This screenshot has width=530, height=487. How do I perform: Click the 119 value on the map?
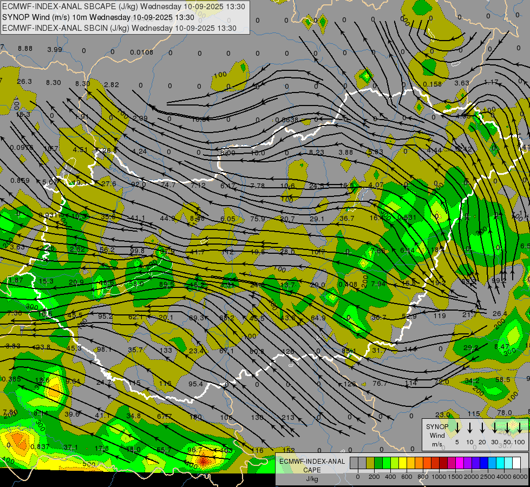(440, 316)
